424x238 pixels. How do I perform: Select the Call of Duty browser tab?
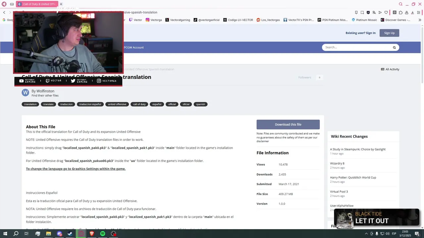pos(37,4)
